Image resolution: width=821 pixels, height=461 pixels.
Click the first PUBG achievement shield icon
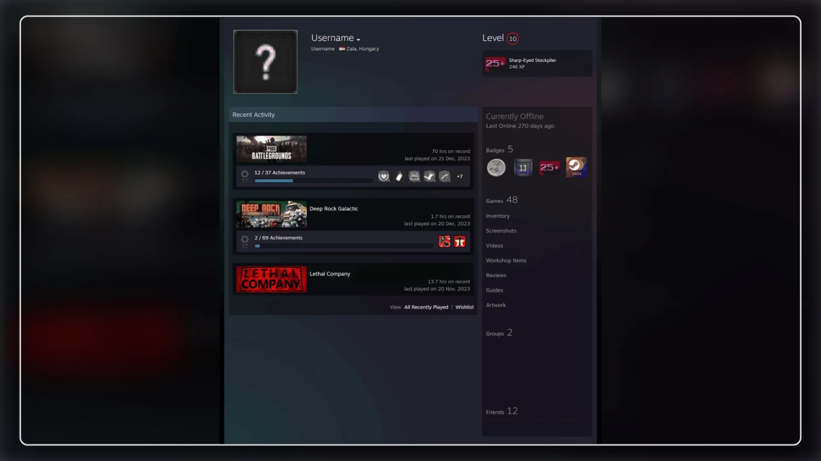tap(384, 176)
